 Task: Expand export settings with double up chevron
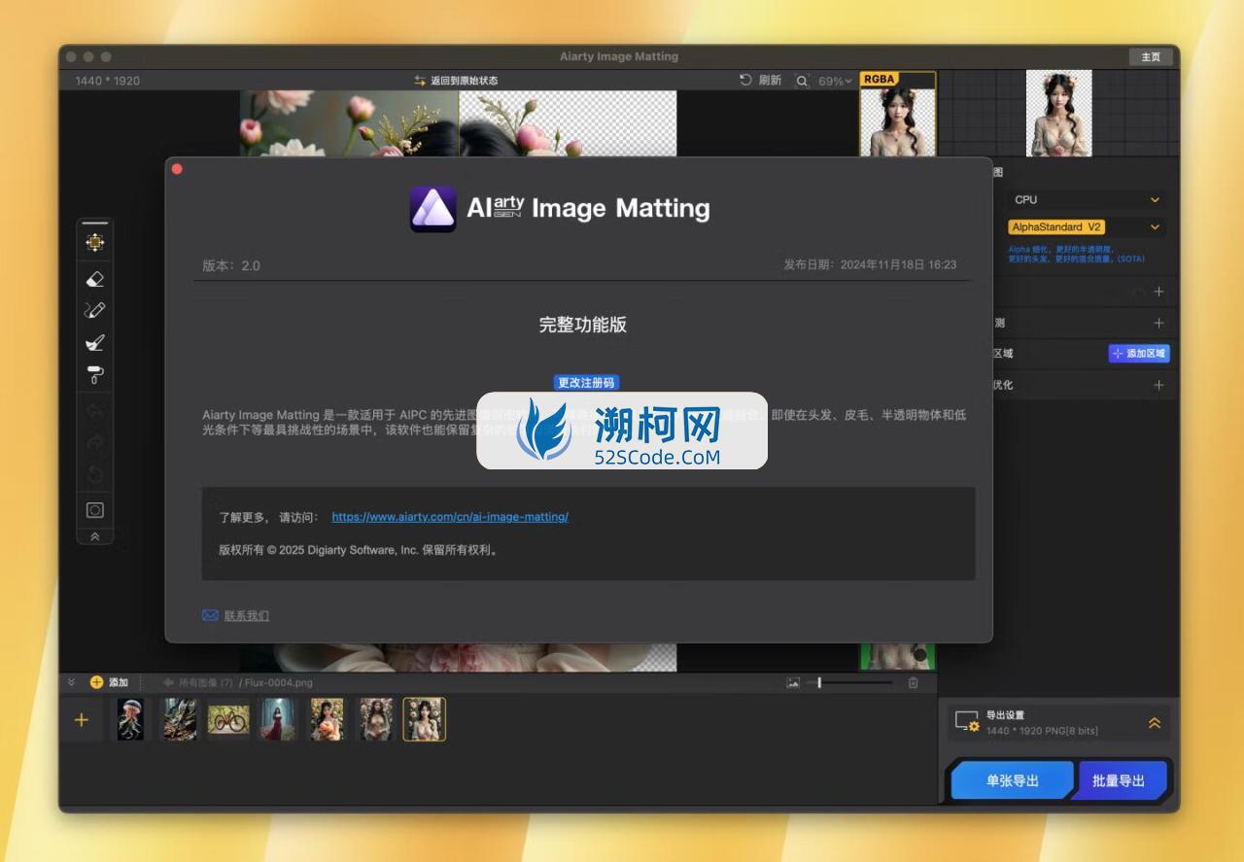(x=1155, y=723)
